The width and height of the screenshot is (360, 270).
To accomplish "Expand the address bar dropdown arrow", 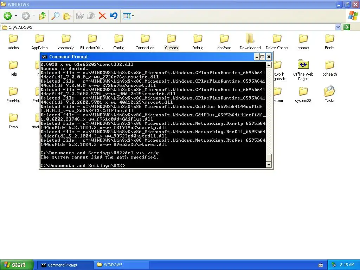I will point(338,27).
